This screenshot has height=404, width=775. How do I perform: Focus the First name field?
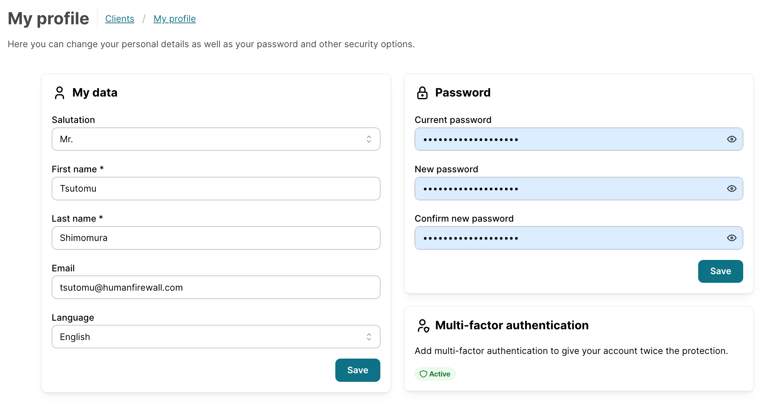(x=216, y=189)
